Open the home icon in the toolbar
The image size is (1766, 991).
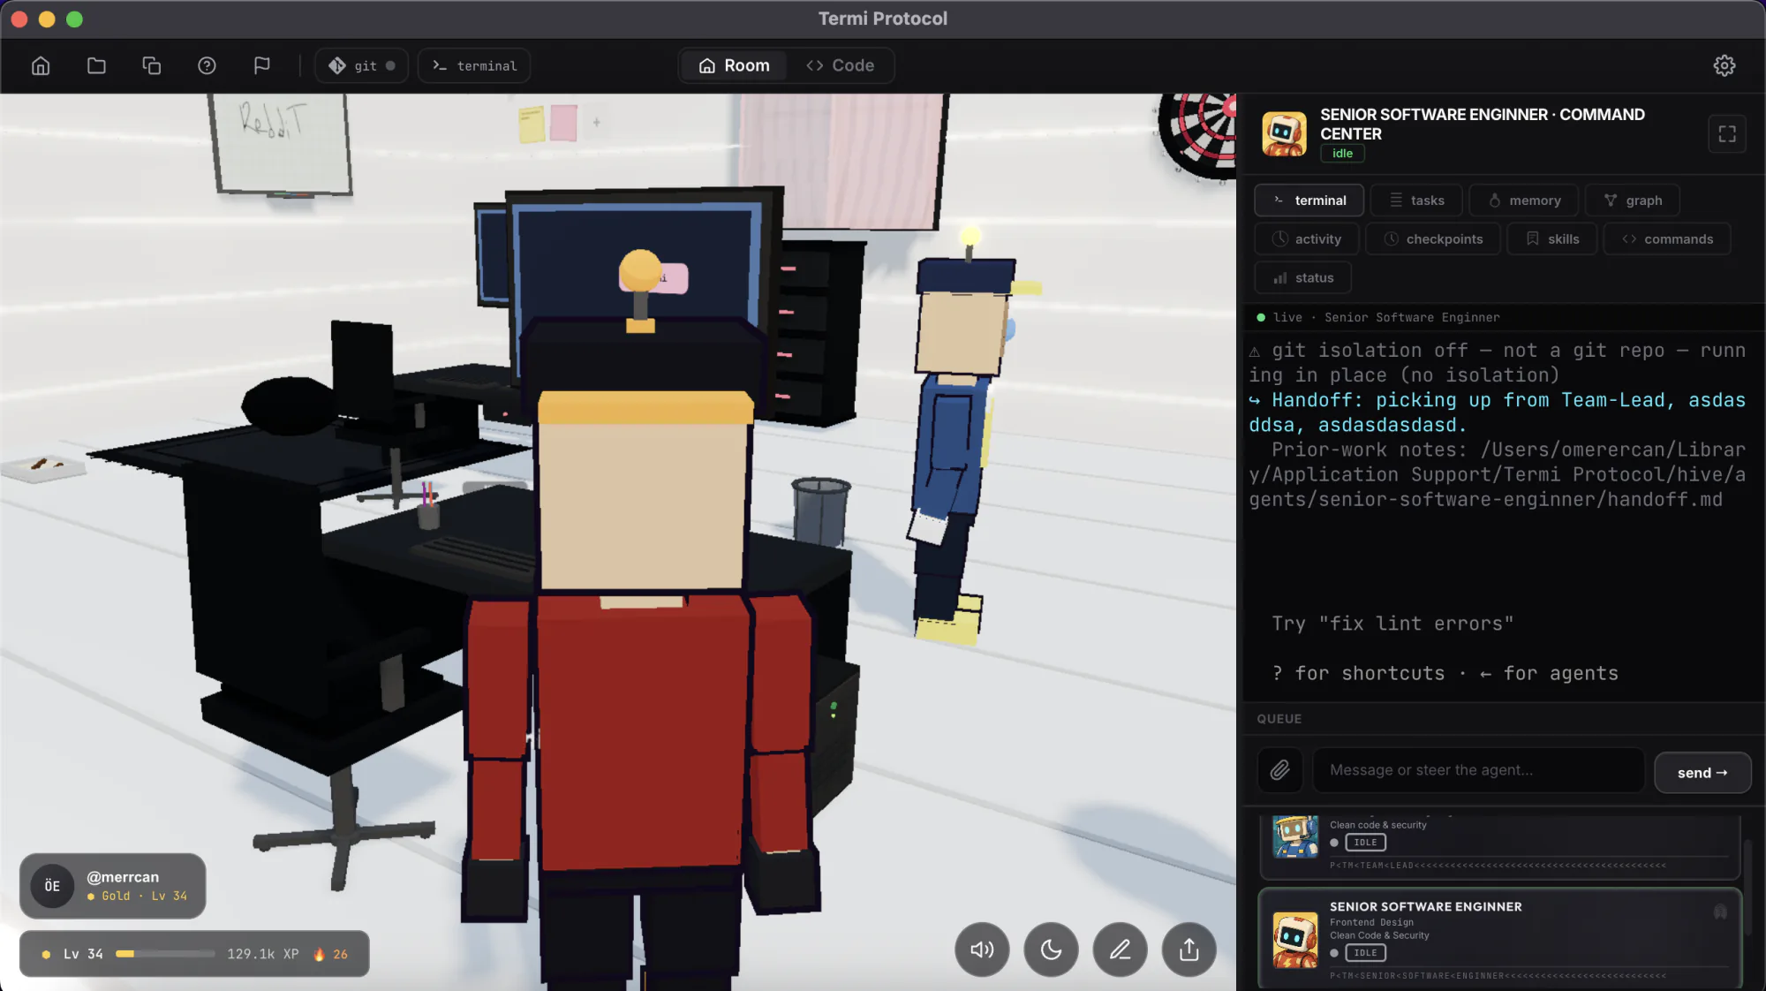(41, 65)
